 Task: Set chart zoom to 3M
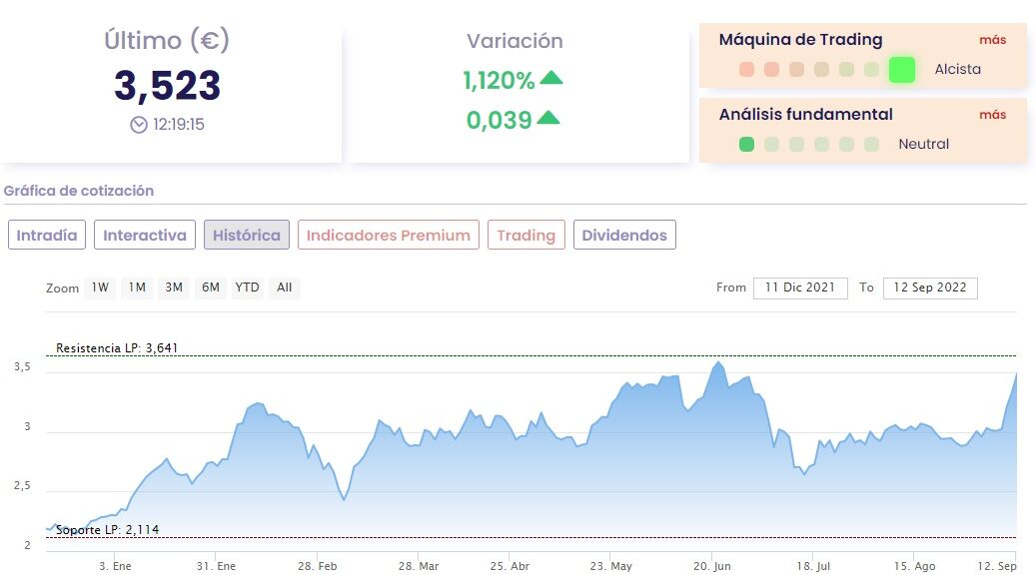click(x=174, y=288)
